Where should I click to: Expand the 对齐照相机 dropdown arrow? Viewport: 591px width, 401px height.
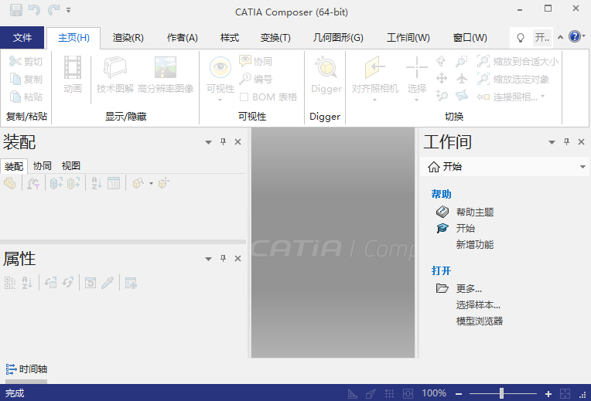tap(374, 100)
